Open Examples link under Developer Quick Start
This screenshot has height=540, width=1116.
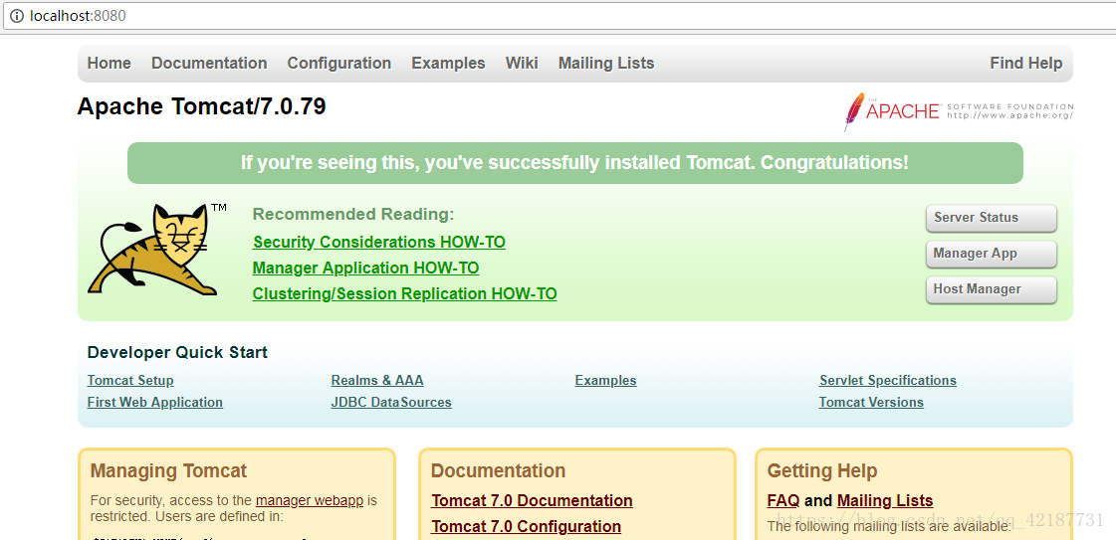605,380
